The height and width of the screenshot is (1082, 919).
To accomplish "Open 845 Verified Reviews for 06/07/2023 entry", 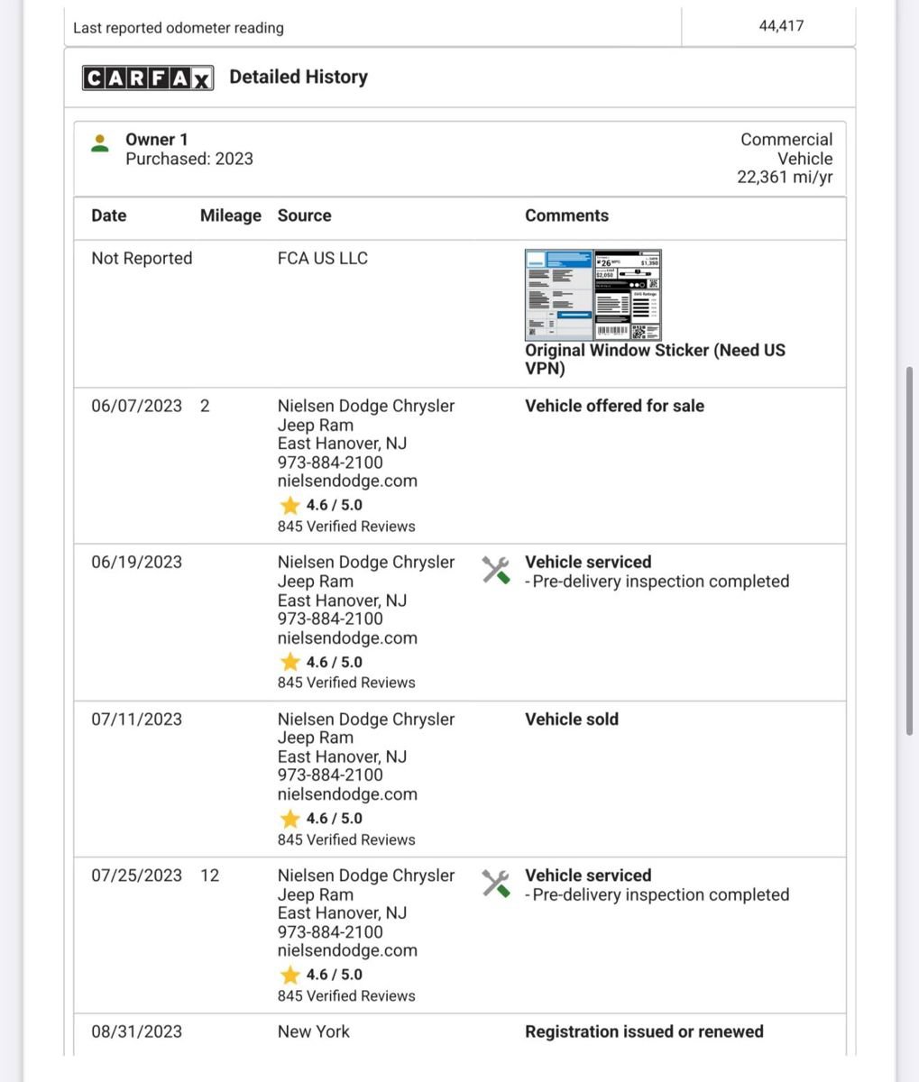I will click(x=346, y=527).
